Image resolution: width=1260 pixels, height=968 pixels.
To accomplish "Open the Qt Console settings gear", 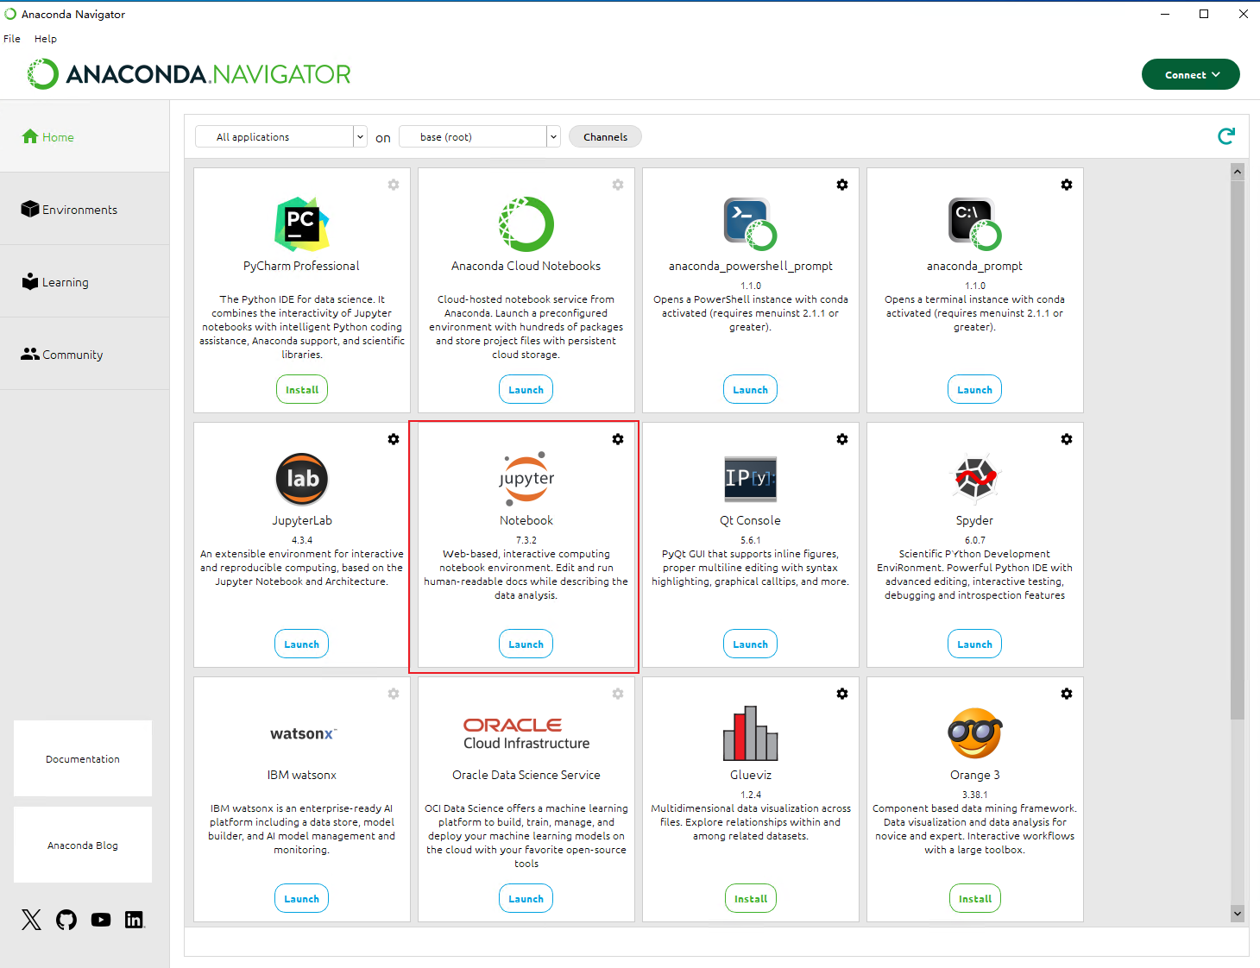I will tap(842, 439).
